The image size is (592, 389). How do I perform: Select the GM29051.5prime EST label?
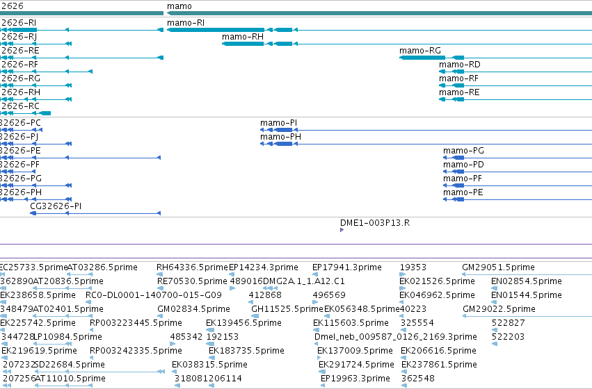coord(498,267)
